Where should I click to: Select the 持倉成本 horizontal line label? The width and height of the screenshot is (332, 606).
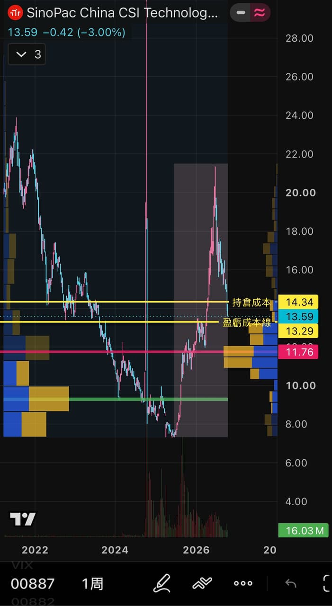point(251,303)
